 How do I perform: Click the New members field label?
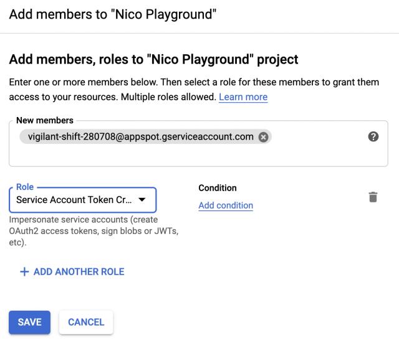[45, 120]
